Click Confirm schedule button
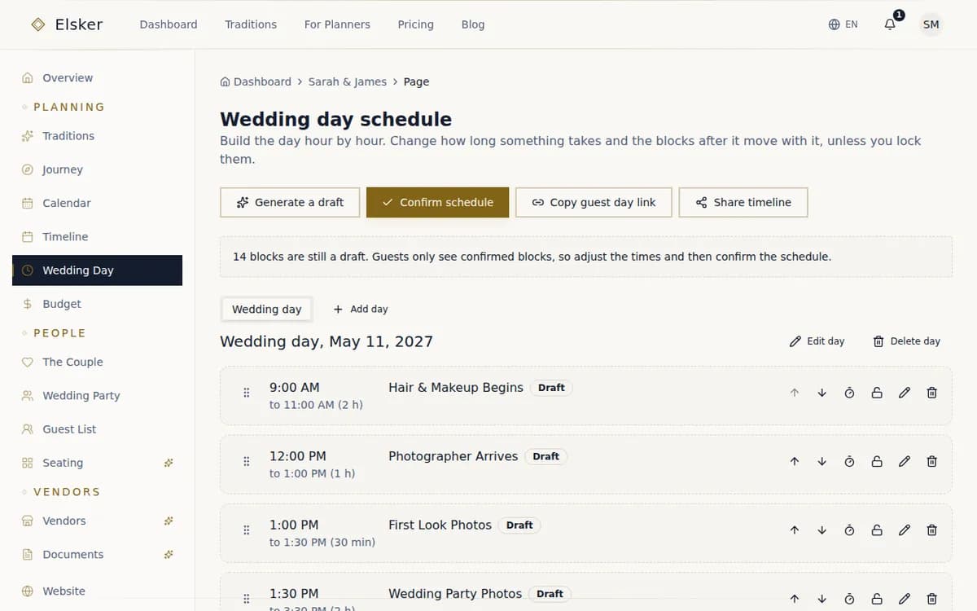Screen dimensions: 977x611 437,202
